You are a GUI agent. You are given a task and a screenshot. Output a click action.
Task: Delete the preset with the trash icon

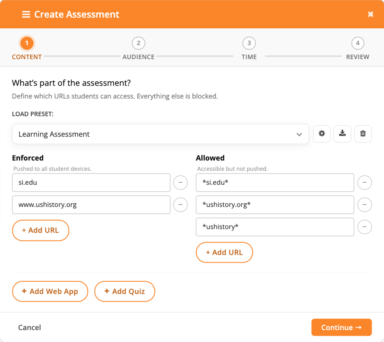pyautogui.click(x=363, y=133)
